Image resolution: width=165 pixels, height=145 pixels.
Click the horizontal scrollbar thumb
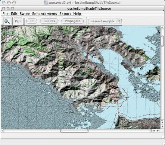pyautogui.click(x=74, y=131)
